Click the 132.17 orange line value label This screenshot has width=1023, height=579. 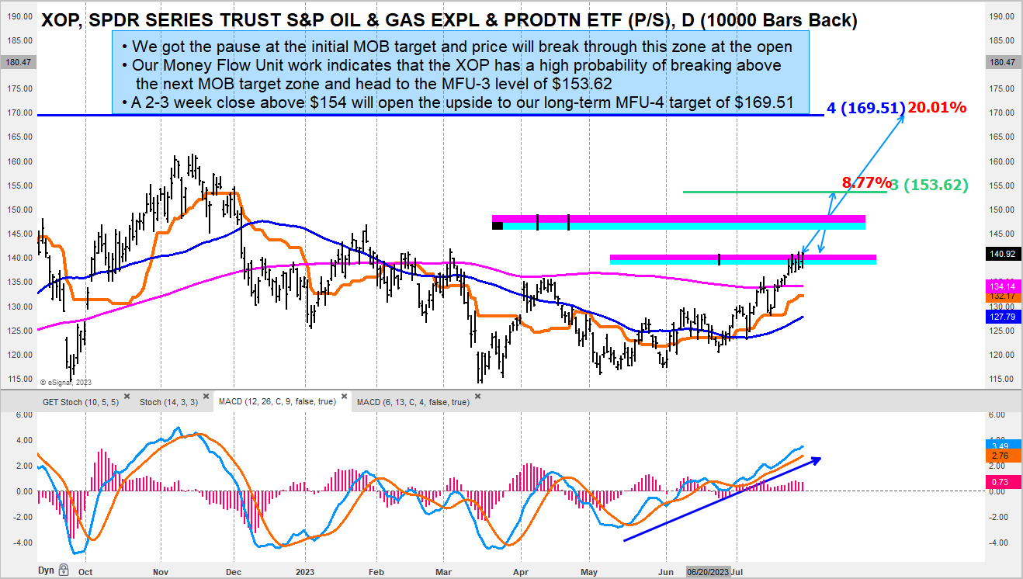tap(1002, 296)
